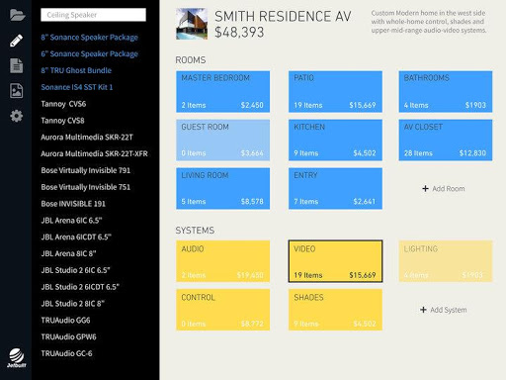This screenshot has height=380, width=506.
Task: Choose Tannoy CVS6 from the list
Action: [x=63, y=104]
